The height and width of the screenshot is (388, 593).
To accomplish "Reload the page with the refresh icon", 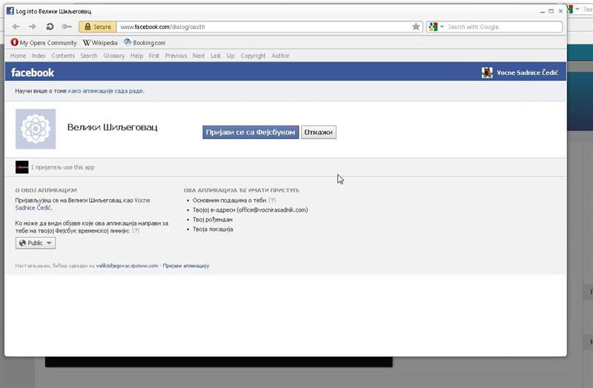I will [50, 27].
